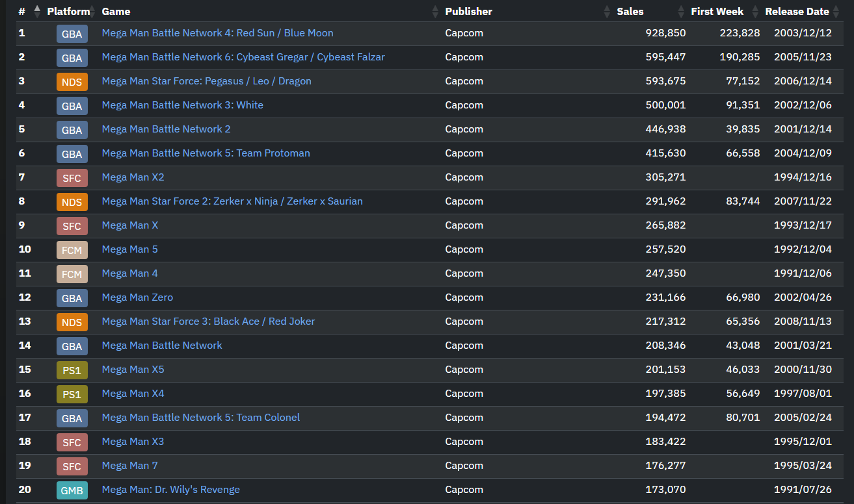Click the release date 1994/12/16

tap(803, 177)
